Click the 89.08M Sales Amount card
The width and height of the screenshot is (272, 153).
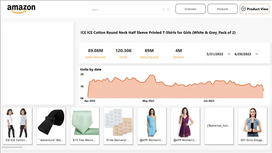tap(95, 54)
